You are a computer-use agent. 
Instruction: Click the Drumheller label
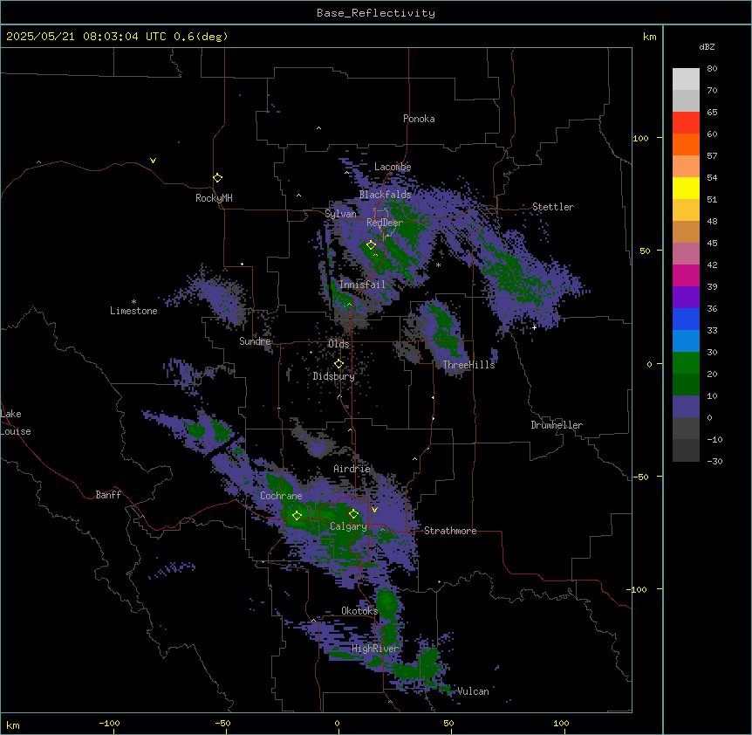[557, 425]
